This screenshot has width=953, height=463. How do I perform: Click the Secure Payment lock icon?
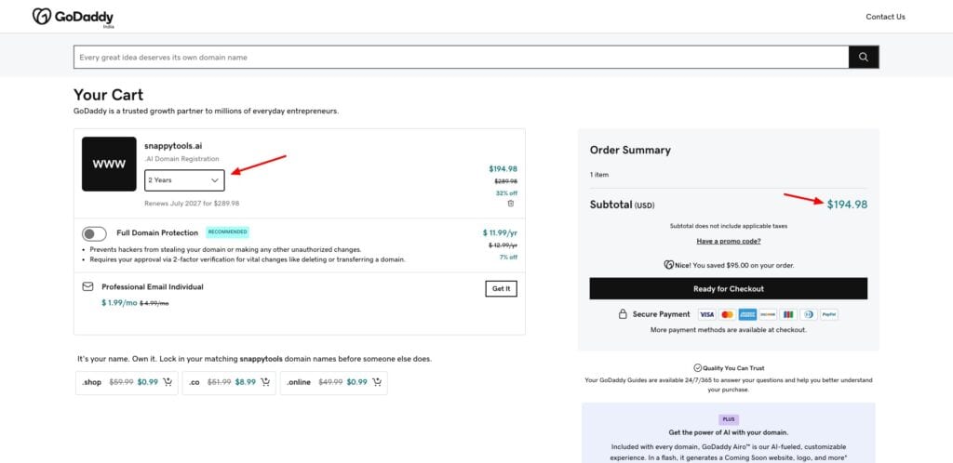[623, 314]
